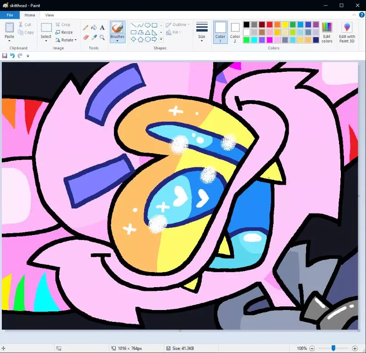This screenshot has height=353, width=366.
Task: Pick the red color swatch
Action: click(269, 25)
